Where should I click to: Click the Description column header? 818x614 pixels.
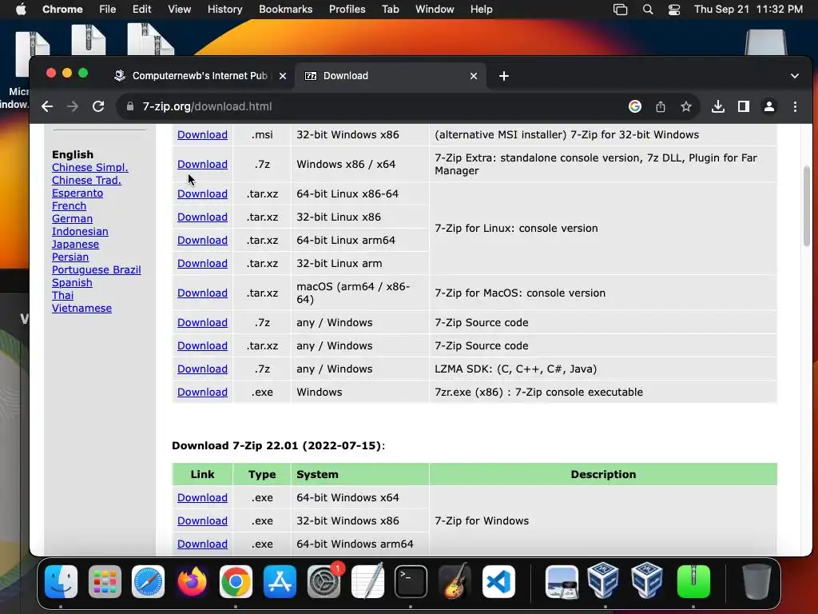pos(603,475)
